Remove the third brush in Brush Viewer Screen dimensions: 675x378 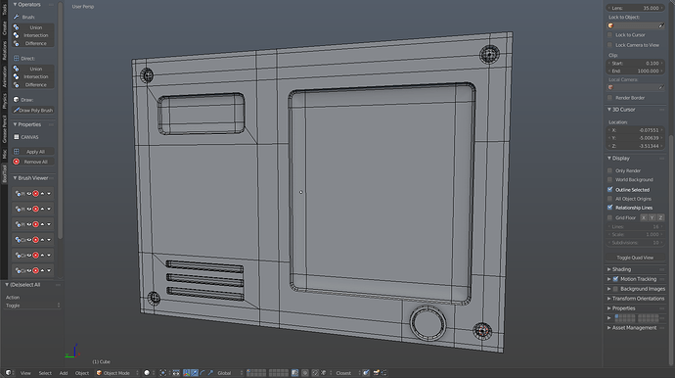pos(36,224)
